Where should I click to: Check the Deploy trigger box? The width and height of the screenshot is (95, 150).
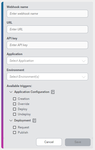point(15,109)
